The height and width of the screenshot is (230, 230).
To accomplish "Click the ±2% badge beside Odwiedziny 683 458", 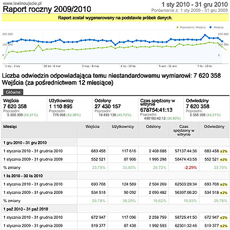I will coord(224,151).
